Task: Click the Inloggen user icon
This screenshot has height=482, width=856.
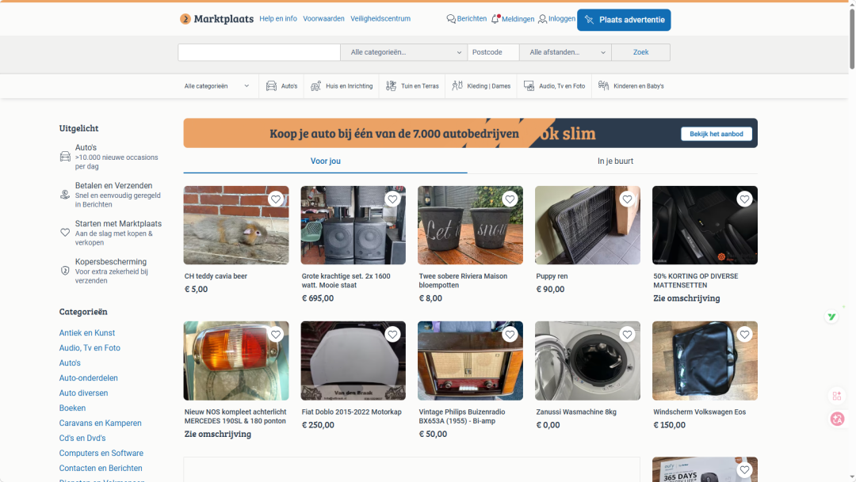Action: (542, 19)
